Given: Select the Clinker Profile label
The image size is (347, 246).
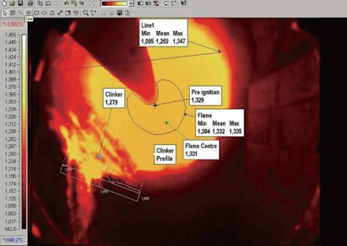Looking at the screenshot, I should (x=165, y=155).
